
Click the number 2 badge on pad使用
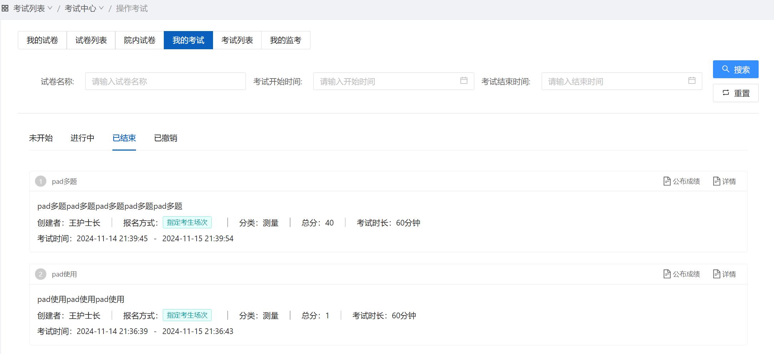coord(41,274)
